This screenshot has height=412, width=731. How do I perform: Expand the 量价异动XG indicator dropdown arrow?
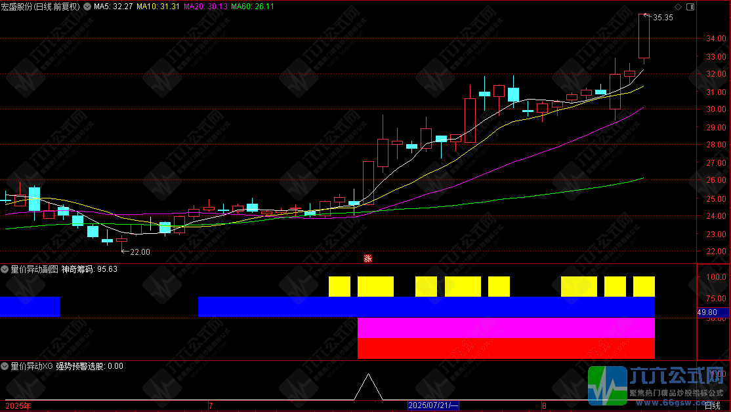pos(5,366)
